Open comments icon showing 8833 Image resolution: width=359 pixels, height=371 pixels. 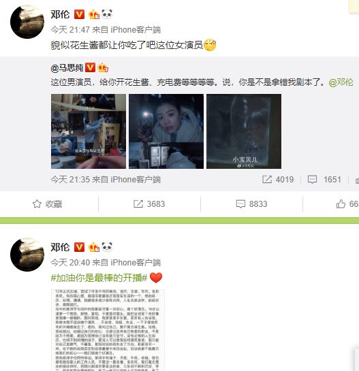click(240, 204)
